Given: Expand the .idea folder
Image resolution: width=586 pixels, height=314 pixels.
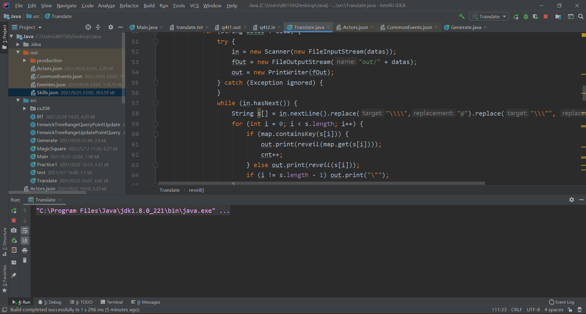Looking at the screenshot, I should click(18, 45).
